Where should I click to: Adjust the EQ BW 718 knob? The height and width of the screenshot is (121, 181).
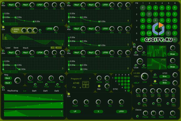159,91
